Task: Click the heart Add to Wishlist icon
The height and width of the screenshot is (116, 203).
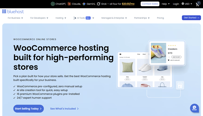Action: [168, 60]
